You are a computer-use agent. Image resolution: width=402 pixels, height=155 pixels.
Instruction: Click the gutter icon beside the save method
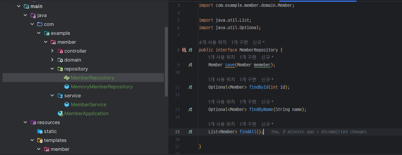pyautogui.click(x=190, y=65)
